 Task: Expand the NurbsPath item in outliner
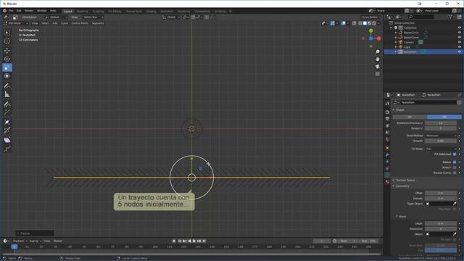click(396, 51)
